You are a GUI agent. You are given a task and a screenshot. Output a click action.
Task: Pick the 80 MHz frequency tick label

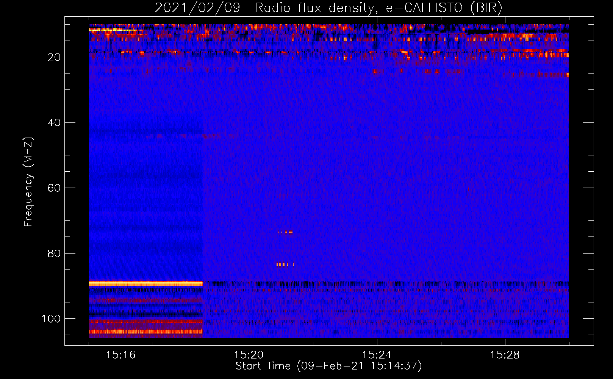coord(54,254)
